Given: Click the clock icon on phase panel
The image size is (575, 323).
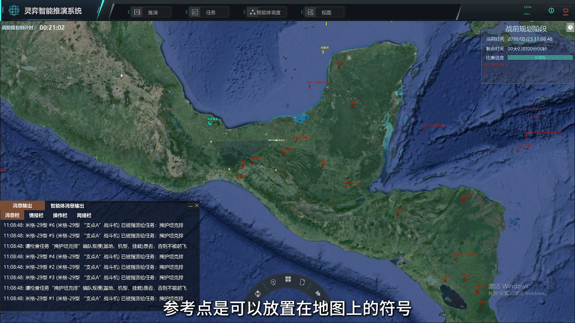Looking at the screenshot, I should 570,28.
